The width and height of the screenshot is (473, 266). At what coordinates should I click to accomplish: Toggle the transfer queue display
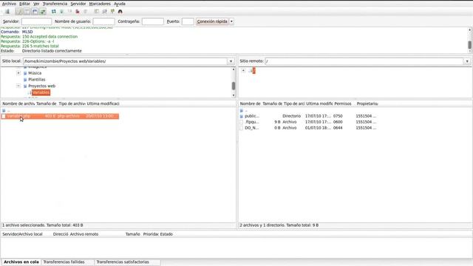coord(43,12)
